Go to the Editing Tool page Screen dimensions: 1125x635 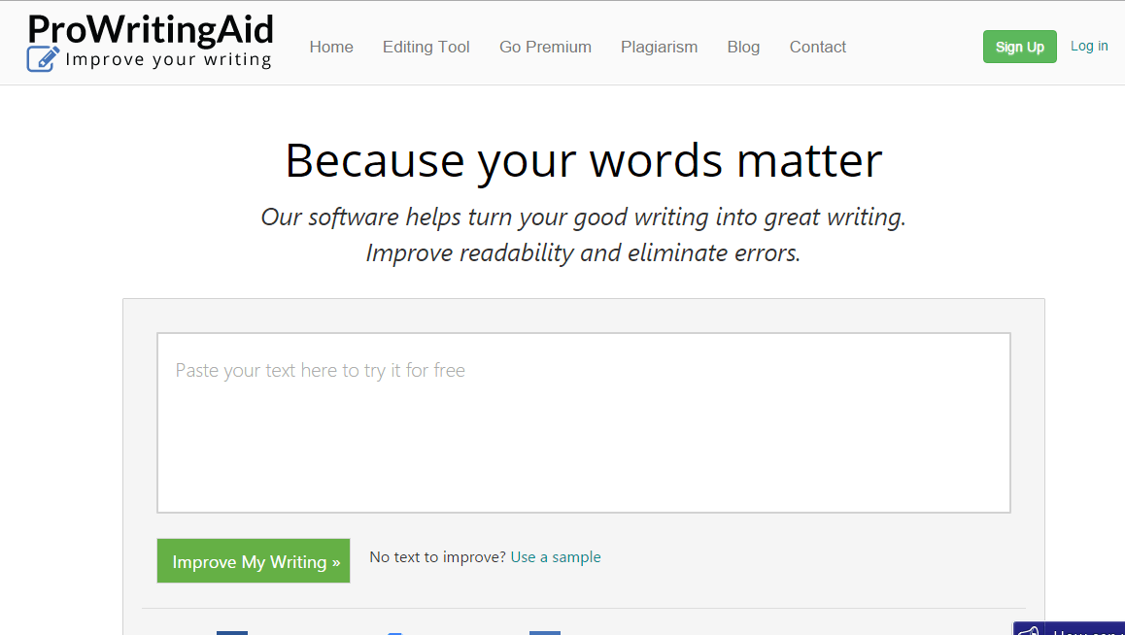pyautogui.click(x=426, y=48)
